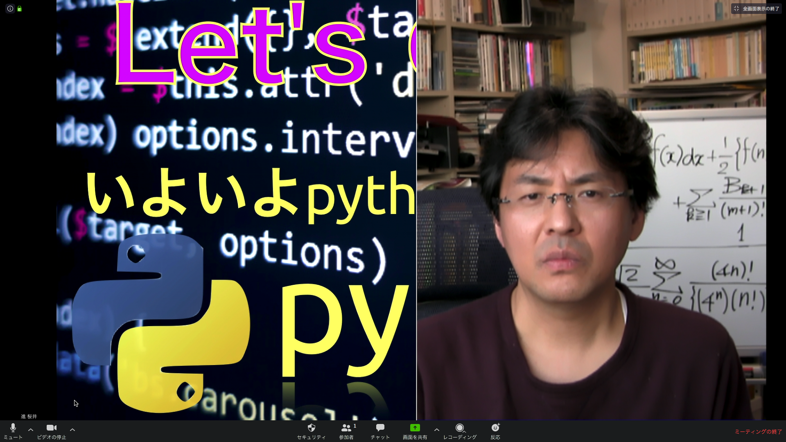
Task: Stop video with ビデオの停止
Action: (52, 431)
